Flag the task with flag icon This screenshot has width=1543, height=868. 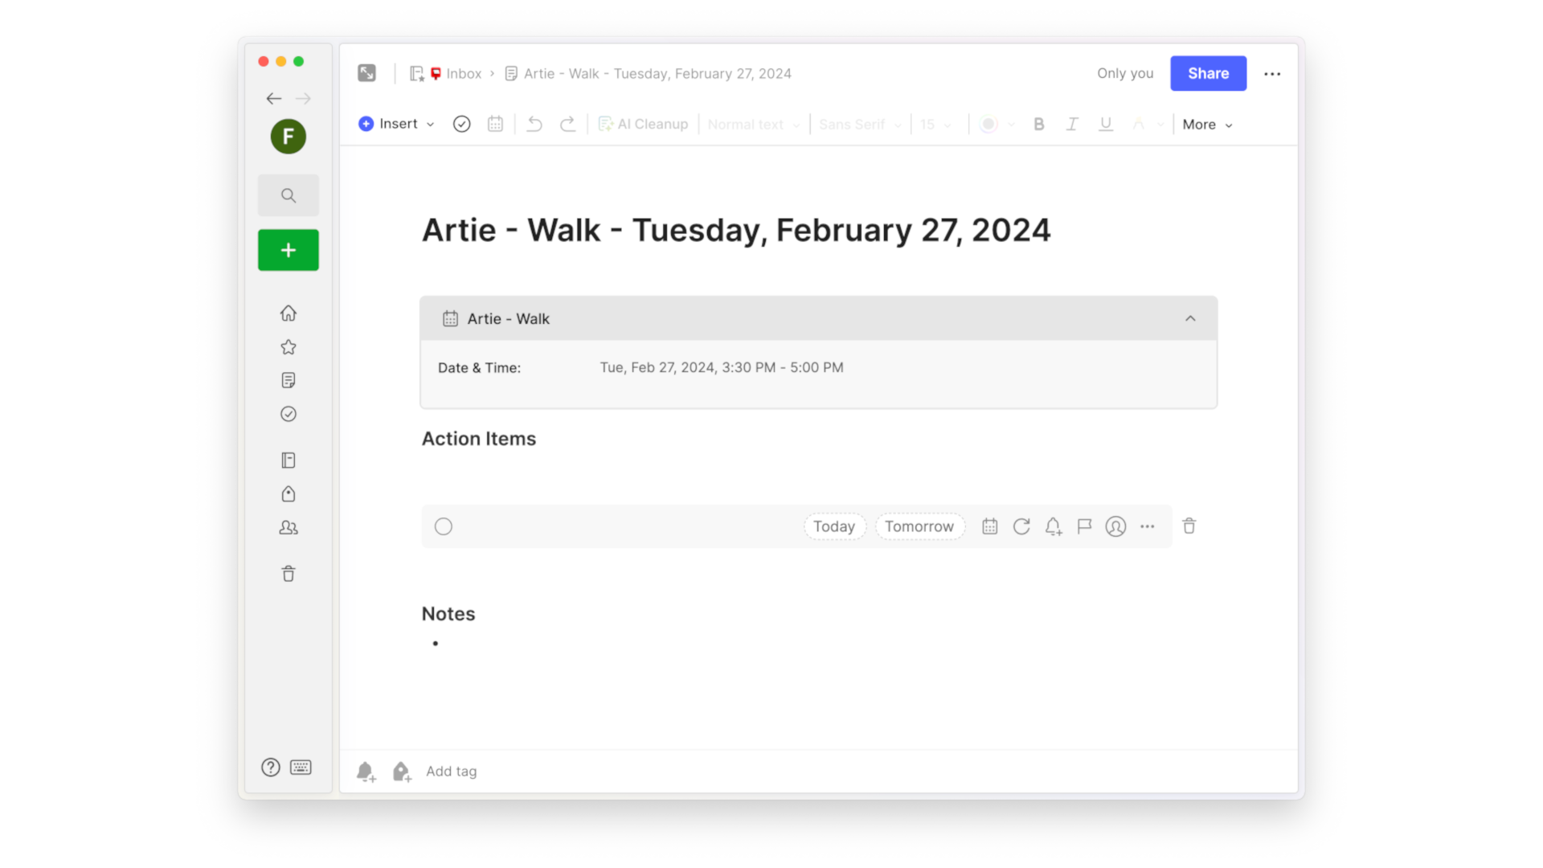pyautogui.click(x=1084, y=526)
